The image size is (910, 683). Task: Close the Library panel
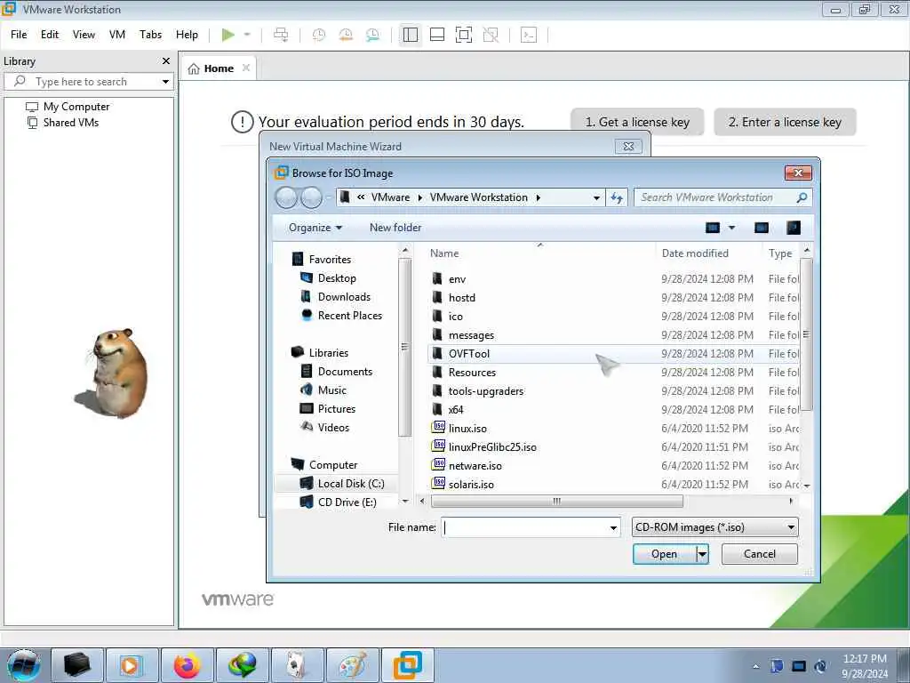tap(166, 61)
